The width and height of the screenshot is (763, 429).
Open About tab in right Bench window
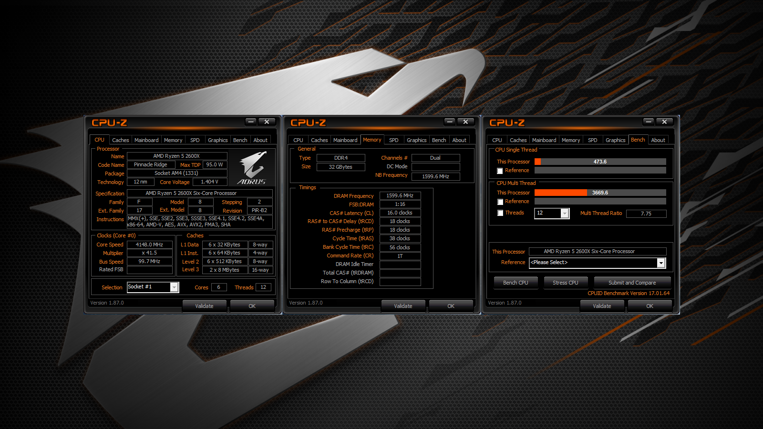658,140
